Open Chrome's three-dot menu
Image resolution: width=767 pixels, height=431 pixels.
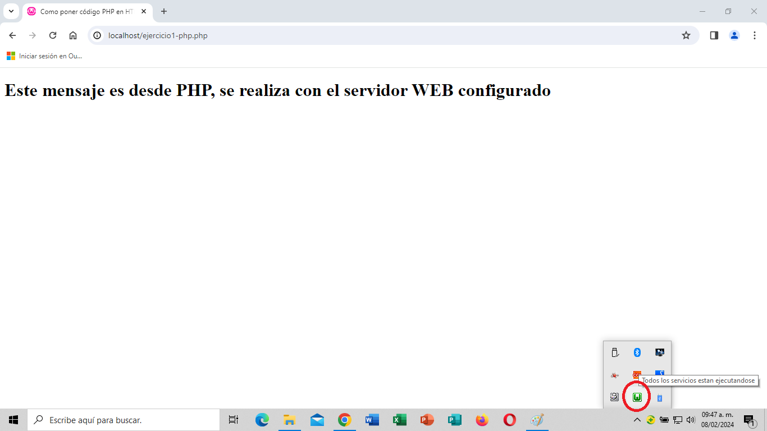point(755,35)
